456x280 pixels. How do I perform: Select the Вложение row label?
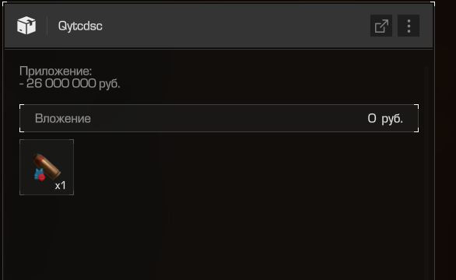click(63, 118)
